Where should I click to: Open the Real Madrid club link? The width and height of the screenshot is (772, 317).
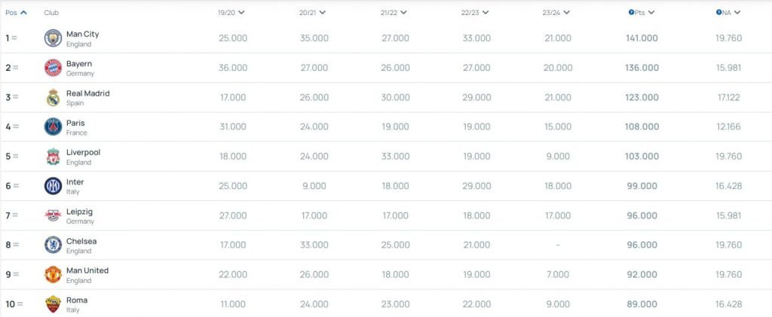(88, 93)
